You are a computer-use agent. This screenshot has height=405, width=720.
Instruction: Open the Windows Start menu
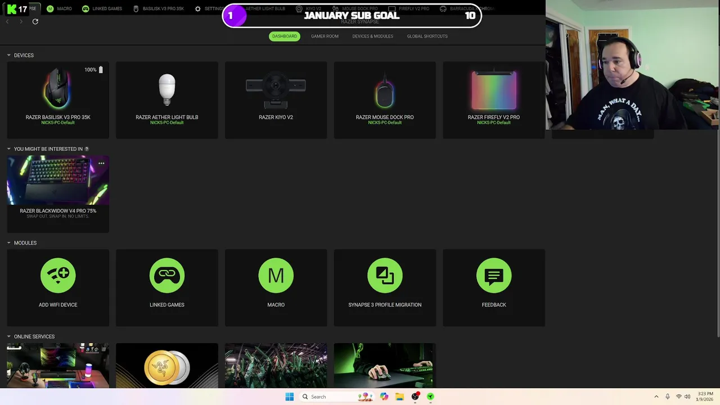click(289, 397)
